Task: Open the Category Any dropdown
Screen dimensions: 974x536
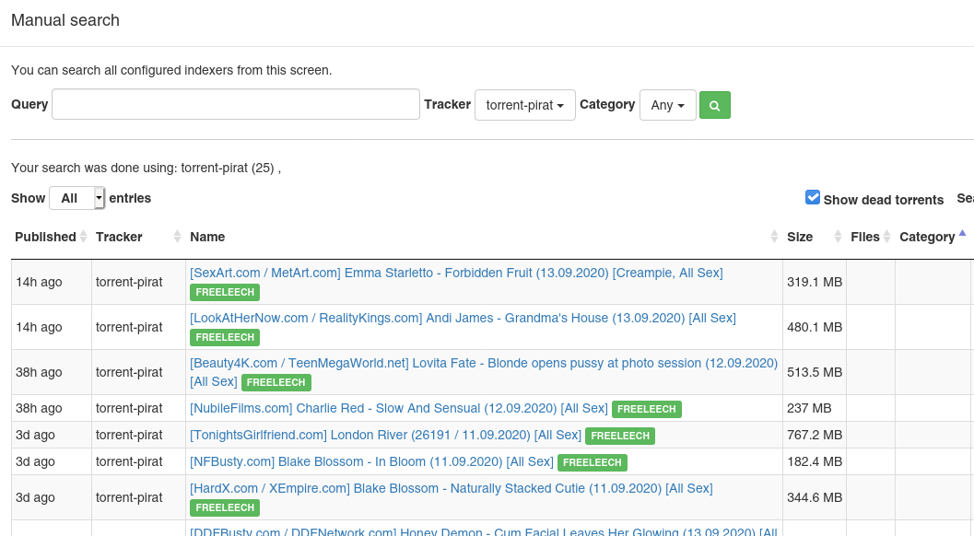Action: [668, 105]
